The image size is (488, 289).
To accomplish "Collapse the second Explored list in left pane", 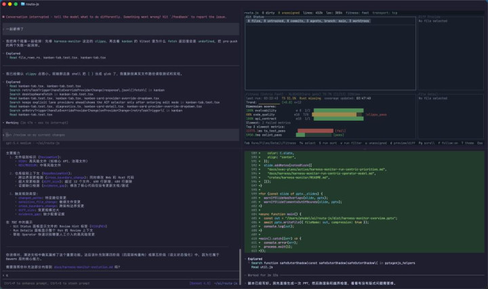I will point(15,81).
